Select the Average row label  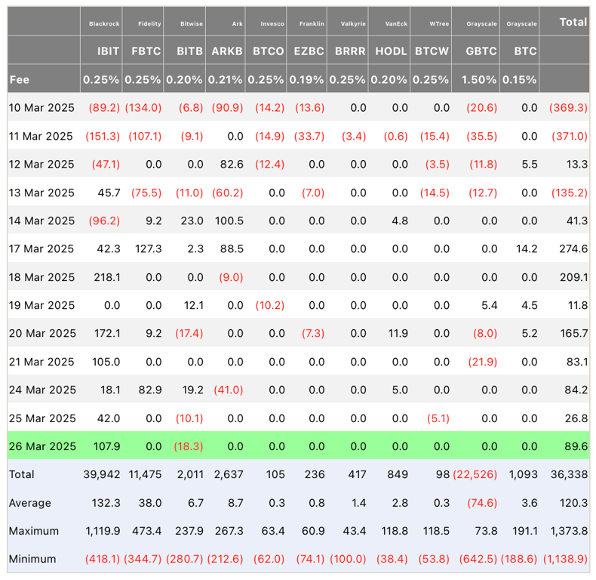click(30, 503)
